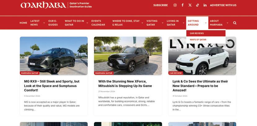Click the Subscribe link

(161, 5)
